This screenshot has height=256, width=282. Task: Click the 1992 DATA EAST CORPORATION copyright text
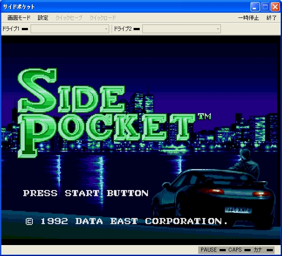pyautogui.click(x=127, y=221)
